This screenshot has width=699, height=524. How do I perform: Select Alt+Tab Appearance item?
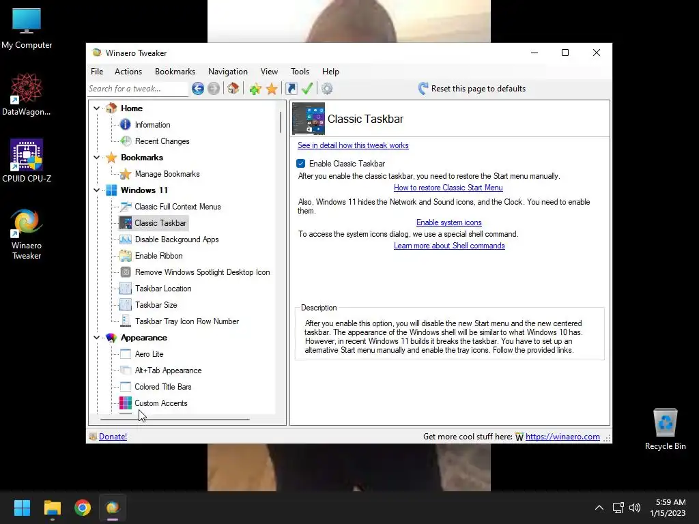point(168,370)
